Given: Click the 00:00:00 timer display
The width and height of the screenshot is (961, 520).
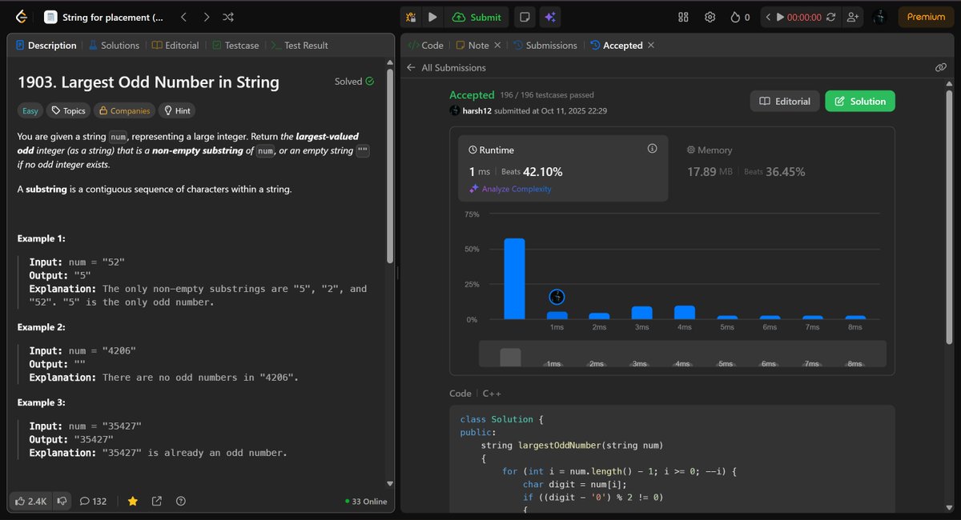Looking at the screenshot, I should pyautogui.click(x=804, y=17).
